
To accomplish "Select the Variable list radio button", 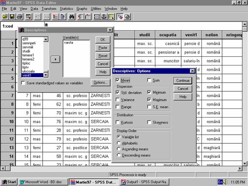I will pyautogui.click(x=119, y=136).
